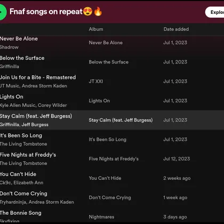Select the song title Don't Come Crying
This screenshot has height=224, width=224.
click(23, 194)
